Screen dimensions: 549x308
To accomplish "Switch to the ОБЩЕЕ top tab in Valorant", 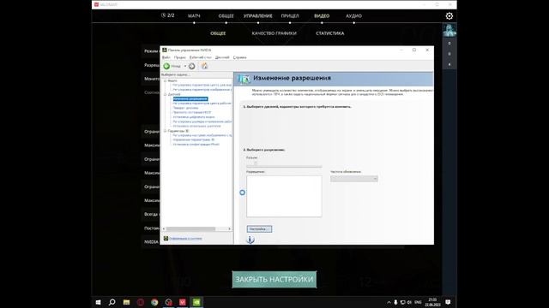I will point(226,16).
